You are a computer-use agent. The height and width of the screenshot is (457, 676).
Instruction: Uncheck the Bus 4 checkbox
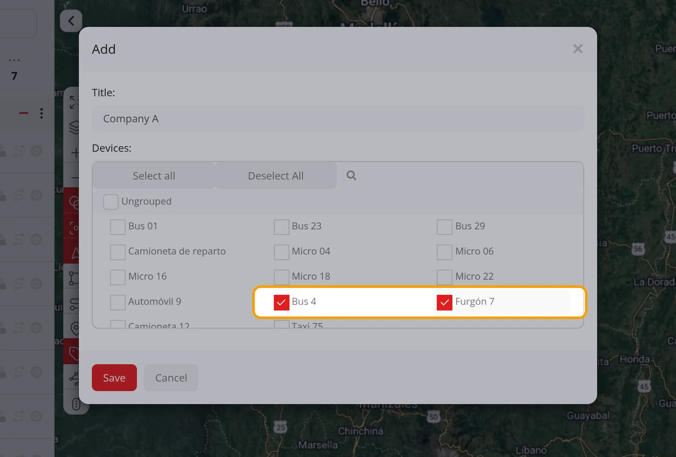tap(282, 302)
